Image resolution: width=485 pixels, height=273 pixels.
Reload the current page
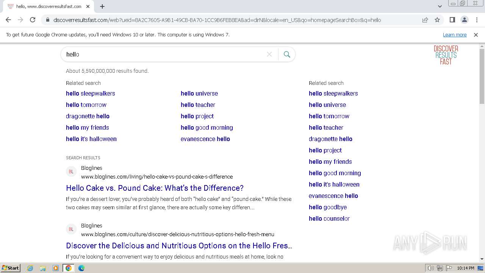click(33, 20)
